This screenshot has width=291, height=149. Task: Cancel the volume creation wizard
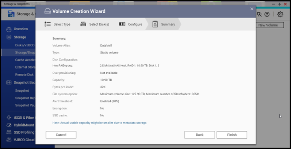[x=61, y=135]
